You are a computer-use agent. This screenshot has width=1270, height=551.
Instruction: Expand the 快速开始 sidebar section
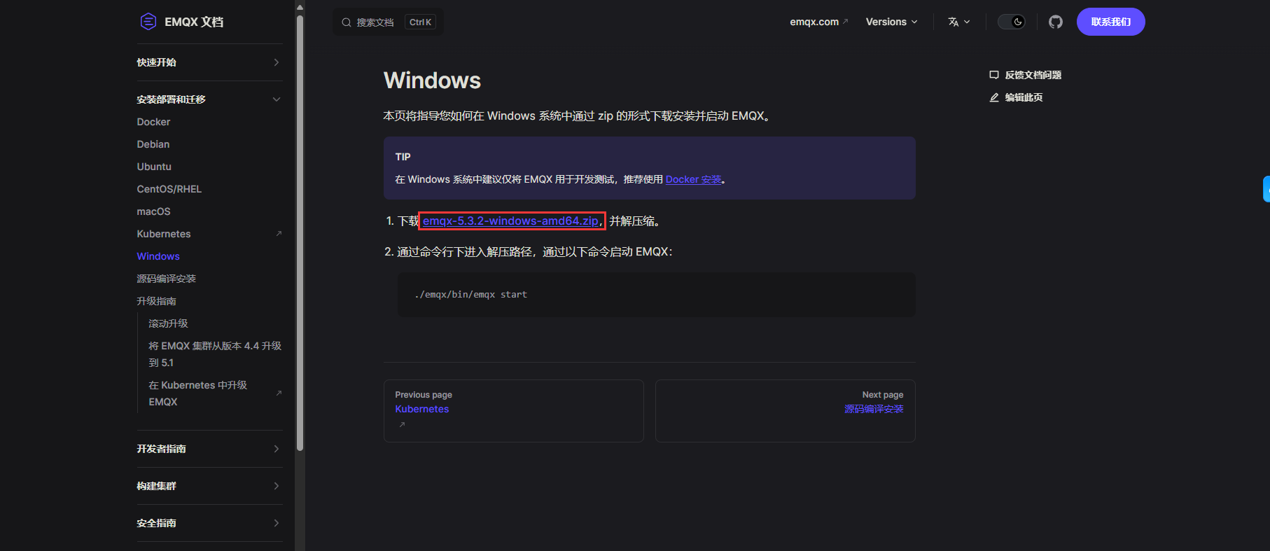(x=209, y=62)
